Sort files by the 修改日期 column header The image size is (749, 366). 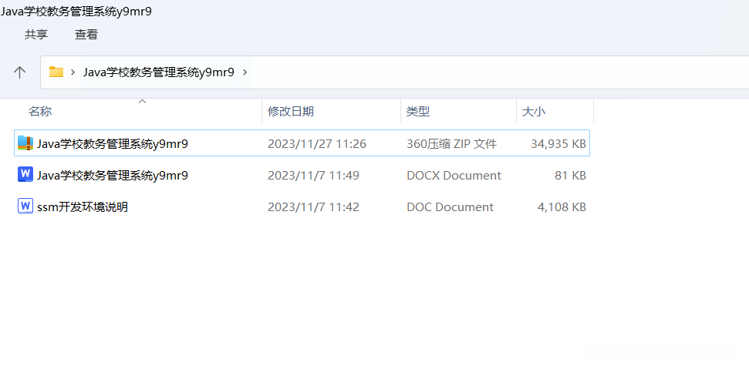[291, 112]
